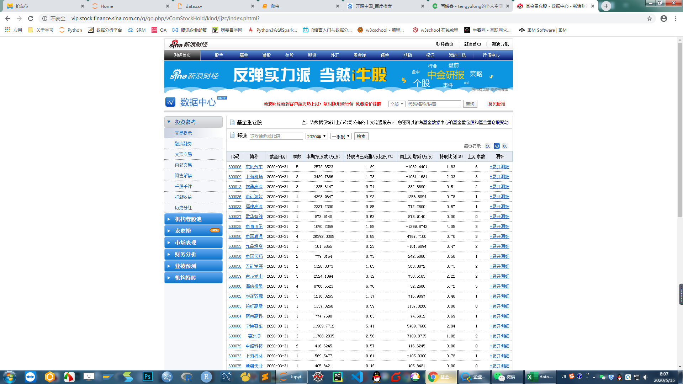
Task: Open Sublime Text from the taskbar
Action: pos(265,377)
